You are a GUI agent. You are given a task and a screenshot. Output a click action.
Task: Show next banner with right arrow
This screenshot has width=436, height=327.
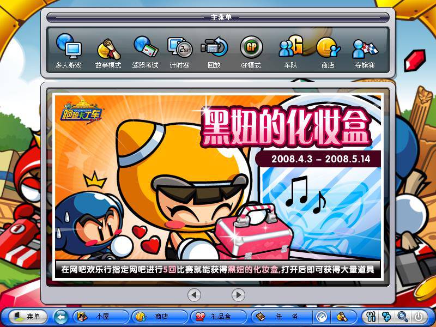point(238,295)
